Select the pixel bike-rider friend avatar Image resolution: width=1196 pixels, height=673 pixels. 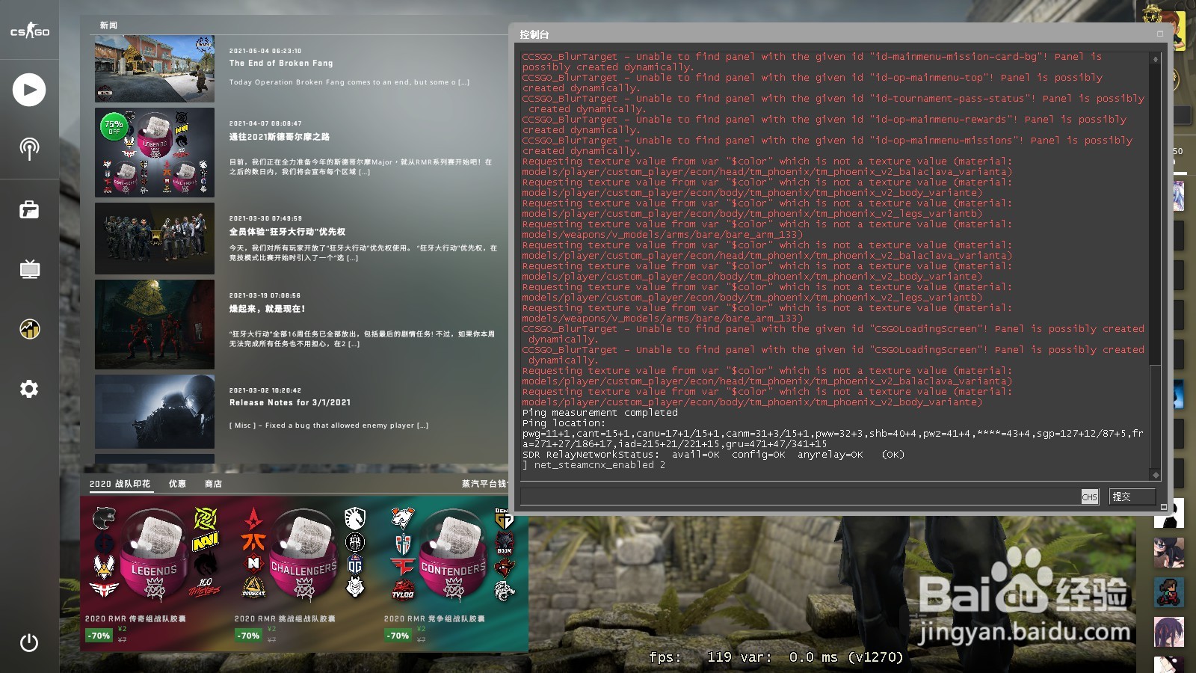tap(1168, 591)
